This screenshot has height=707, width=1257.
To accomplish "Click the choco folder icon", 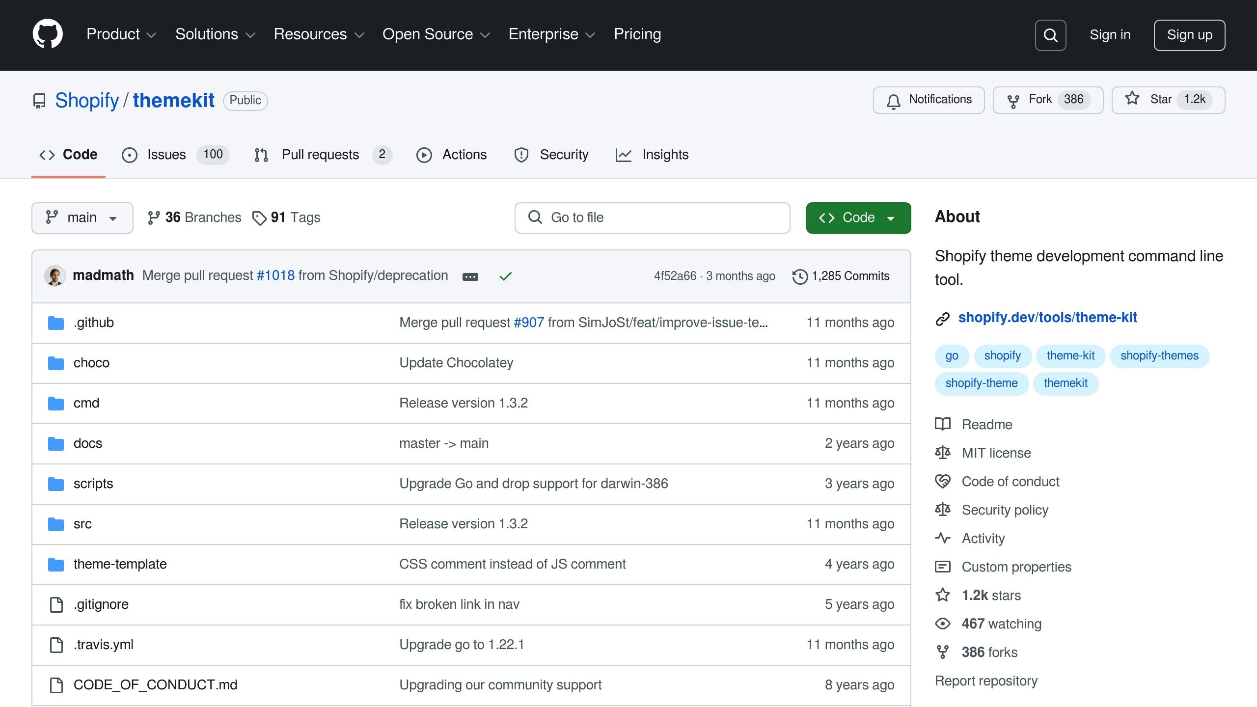I will [x=56, y=363].
